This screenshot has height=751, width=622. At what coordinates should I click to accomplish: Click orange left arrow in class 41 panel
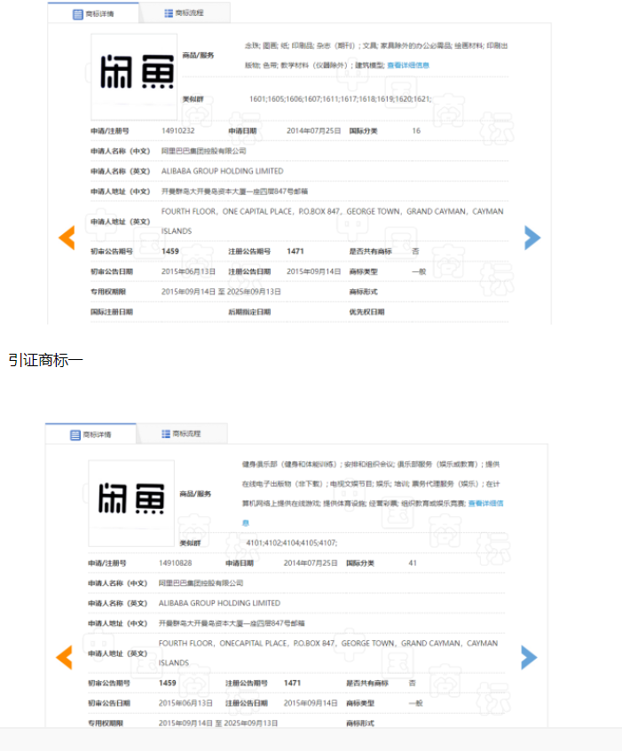pyautogui.click(x=64, y=657)
